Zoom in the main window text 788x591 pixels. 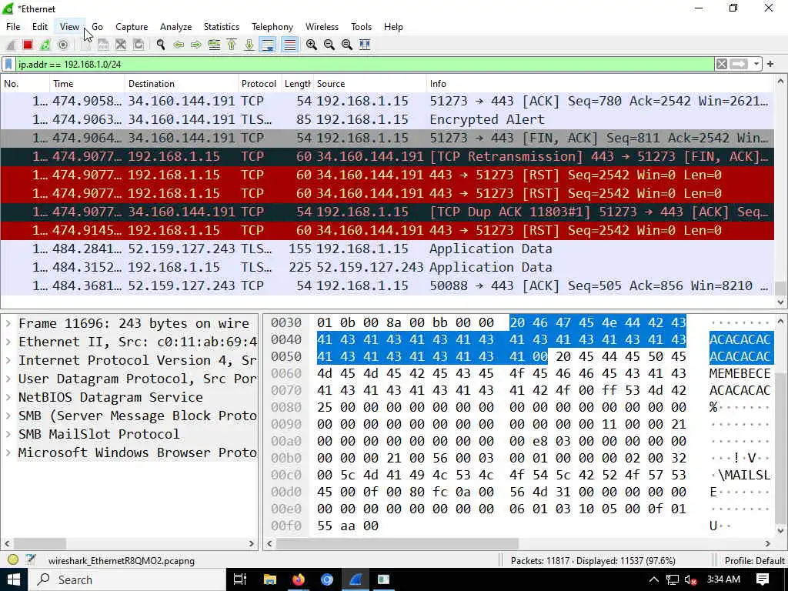(x=312, y=45)
